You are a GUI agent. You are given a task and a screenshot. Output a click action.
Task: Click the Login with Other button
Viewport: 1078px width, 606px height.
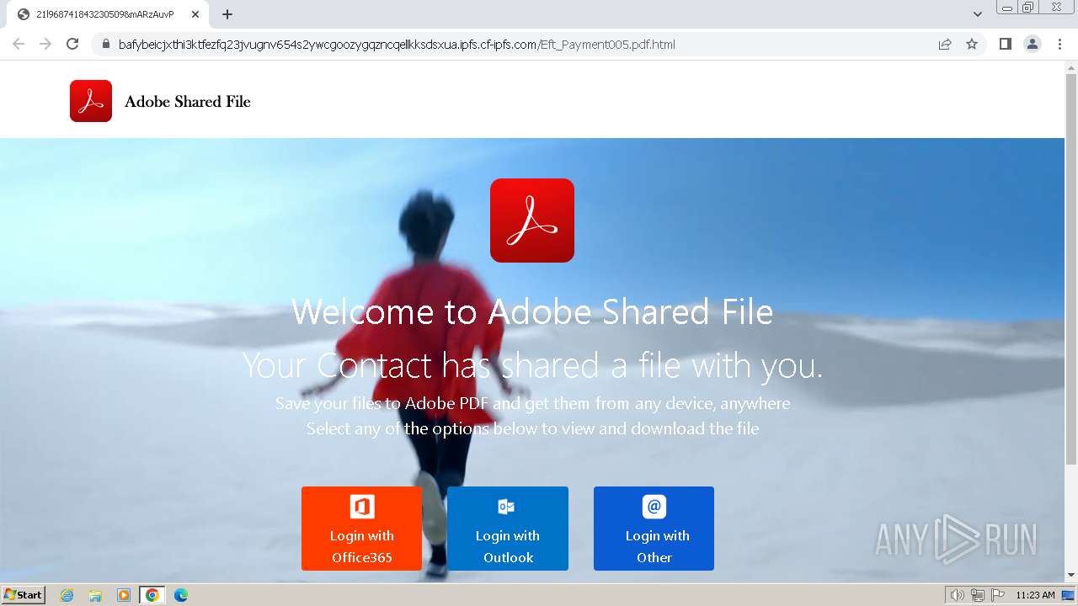654,529
